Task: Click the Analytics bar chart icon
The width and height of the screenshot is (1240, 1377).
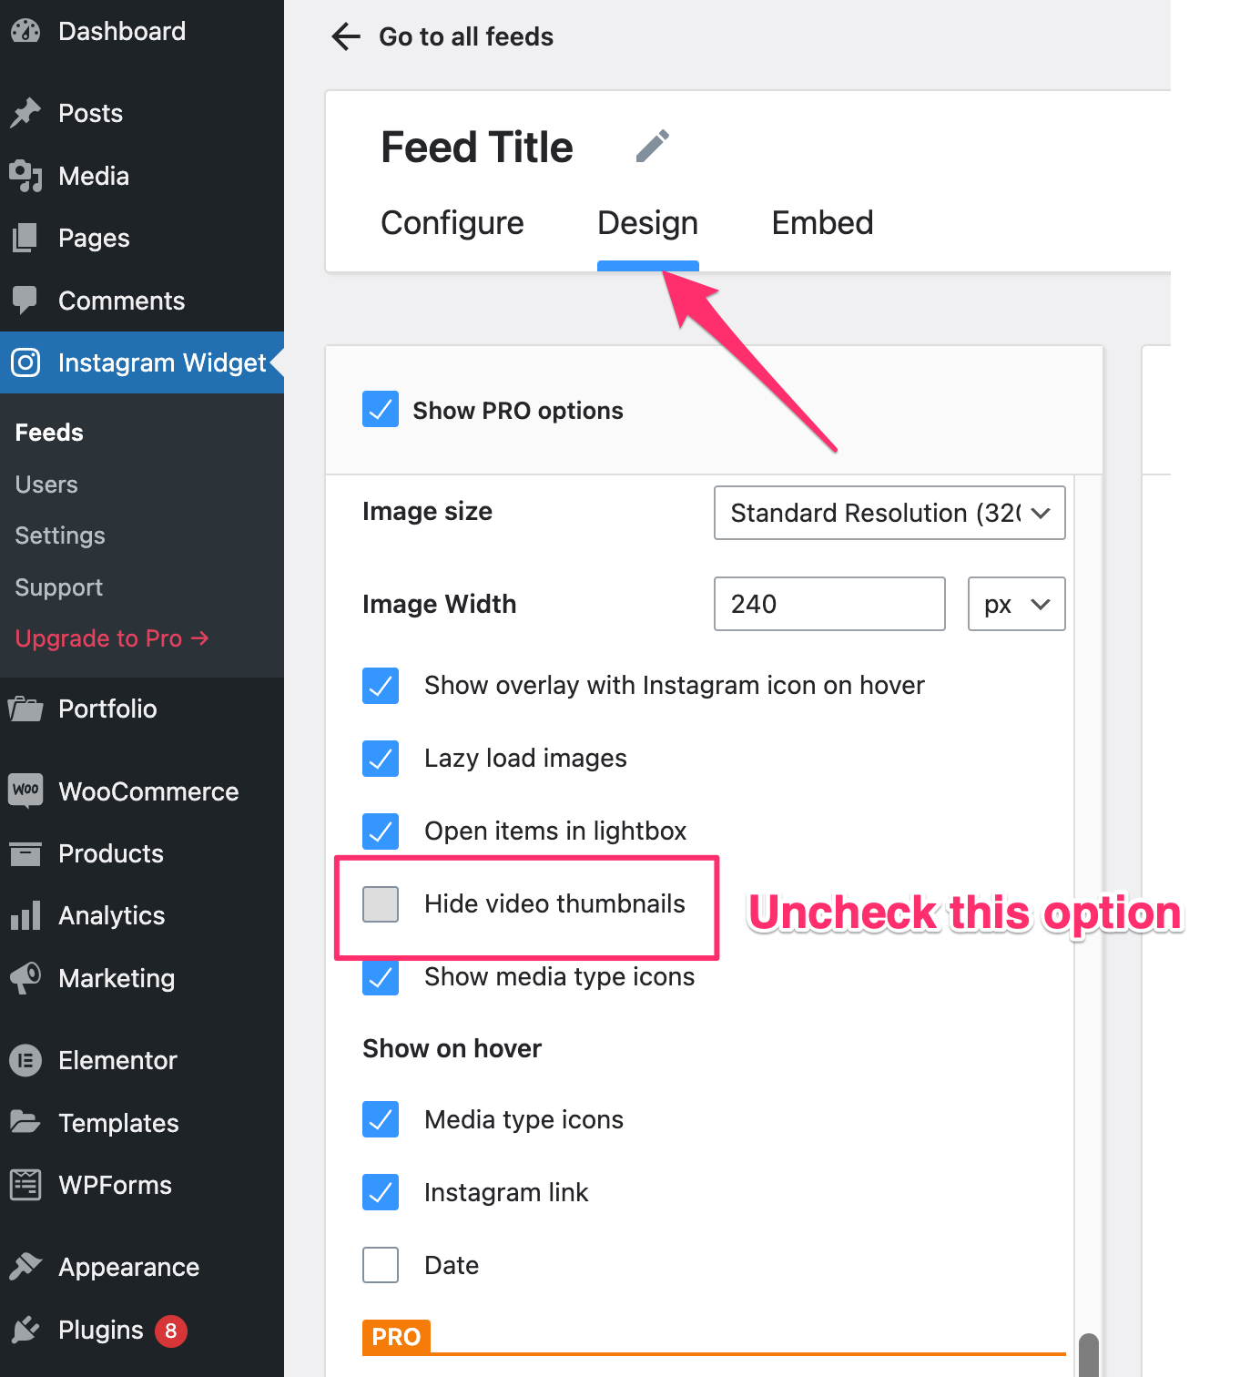Action: pyautogui.click(x=25, y=915)
